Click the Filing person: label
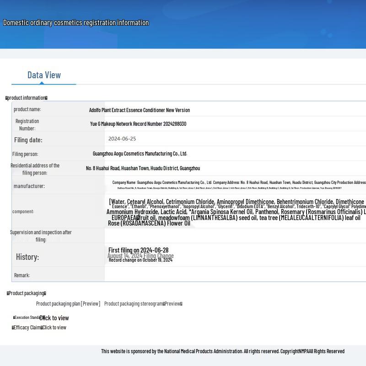The height and width of the screenshot is (366, 366). point(25,154)
